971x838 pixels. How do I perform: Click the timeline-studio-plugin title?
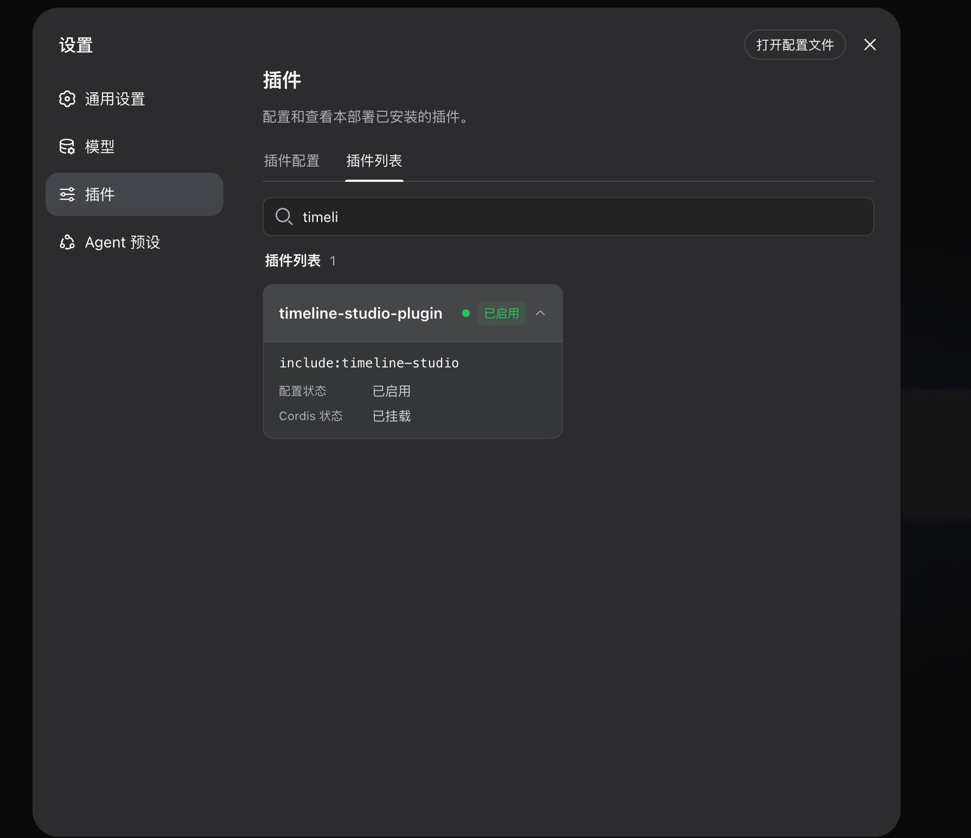click(x=361, y=313)
